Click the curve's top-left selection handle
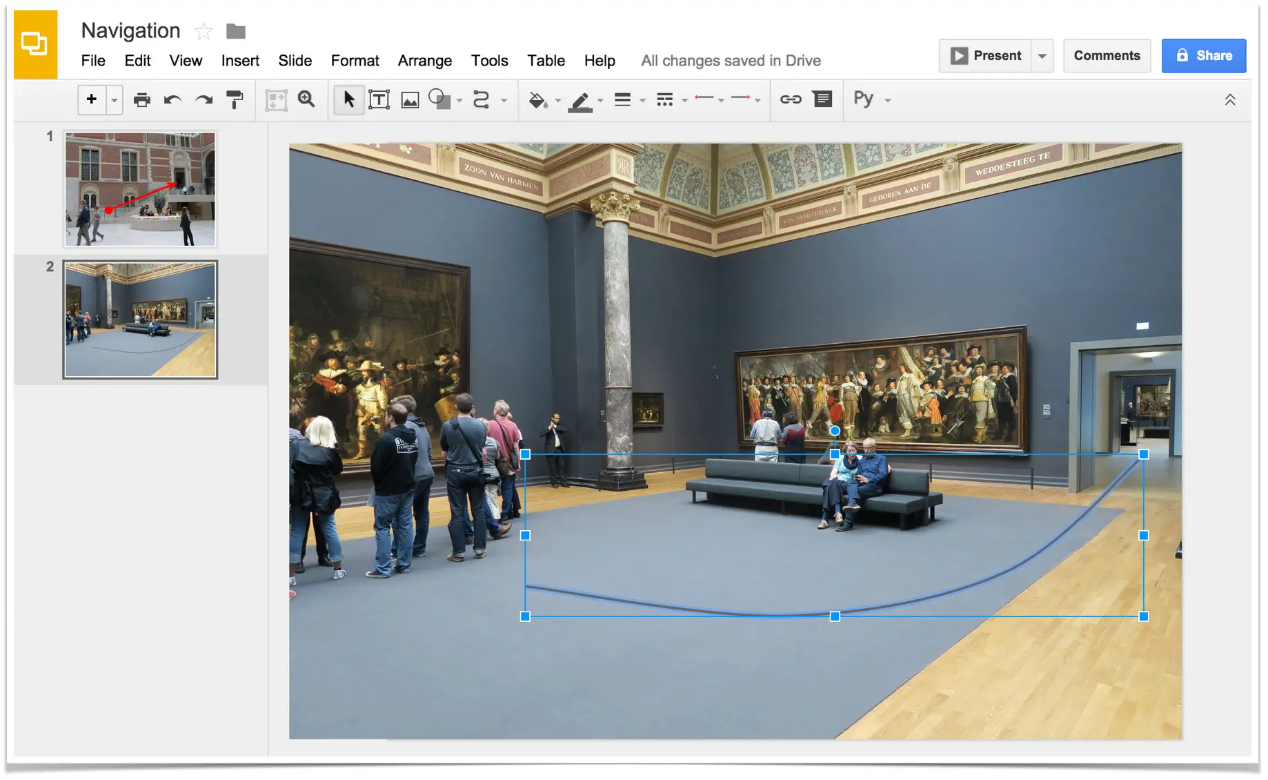 (x=525, y=454)
